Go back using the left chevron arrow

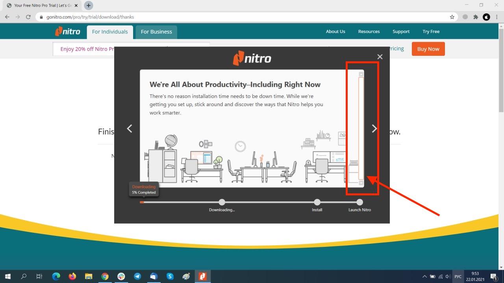pyautogui.click(x=130, y=129)
